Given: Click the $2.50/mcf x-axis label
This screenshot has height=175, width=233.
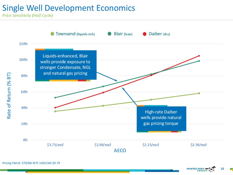Looking at the screenshot, I should (199, 145).
